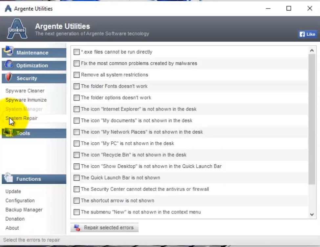This screenshot has height=247, width=320.
Task: Click the Tools section icon
Action: 8,132
